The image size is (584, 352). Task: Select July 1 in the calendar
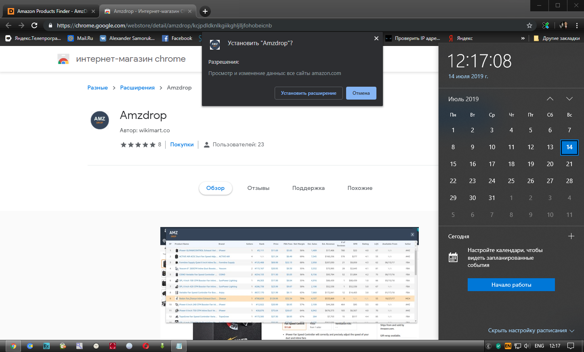[x=453, y=130]
